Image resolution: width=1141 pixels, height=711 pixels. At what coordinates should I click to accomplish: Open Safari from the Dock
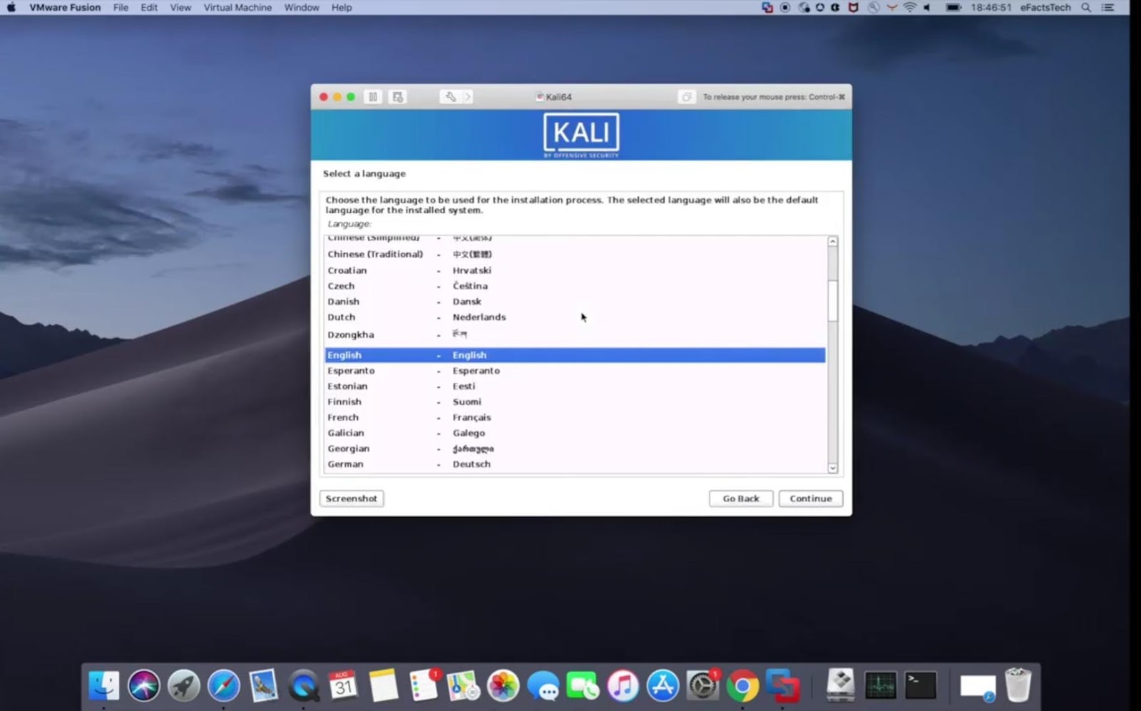click(224, 686)
